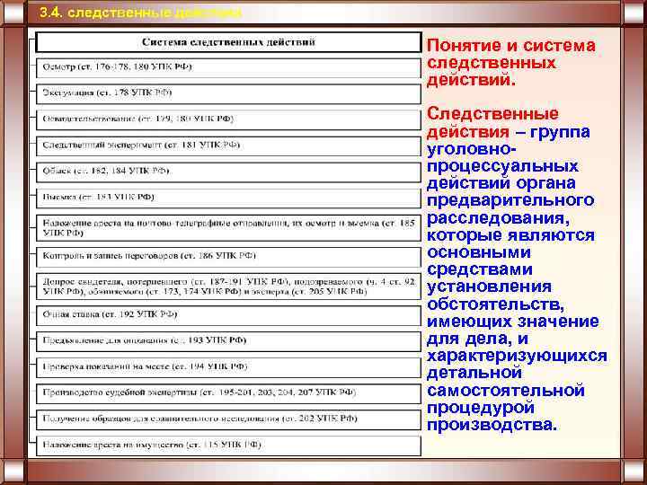Screen dimensions: 647x485
Task: Click 'Предъявление для опознания (ст. 193 УПК РФ)'
Action: (x=228, y=341)
